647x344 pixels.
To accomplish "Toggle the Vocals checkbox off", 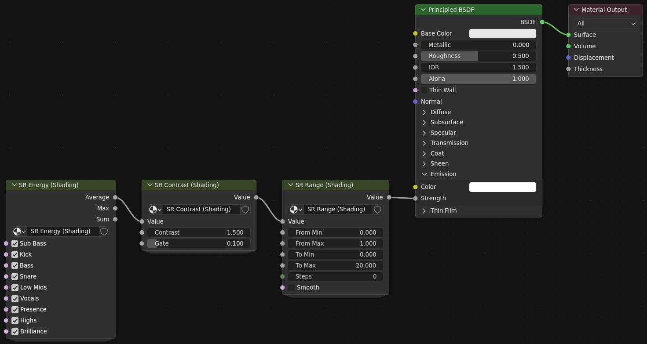I will tap(15, 298).
